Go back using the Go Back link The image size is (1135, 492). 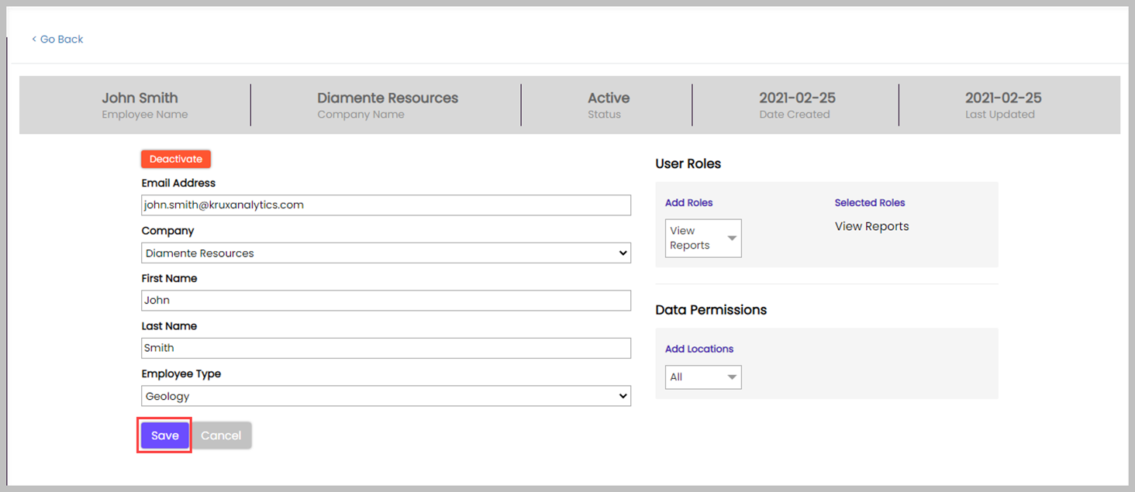pos(57,39)
